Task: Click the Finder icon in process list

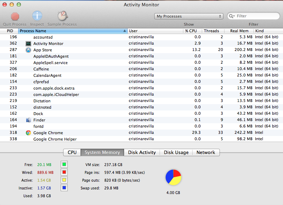Action: (28, 120)
